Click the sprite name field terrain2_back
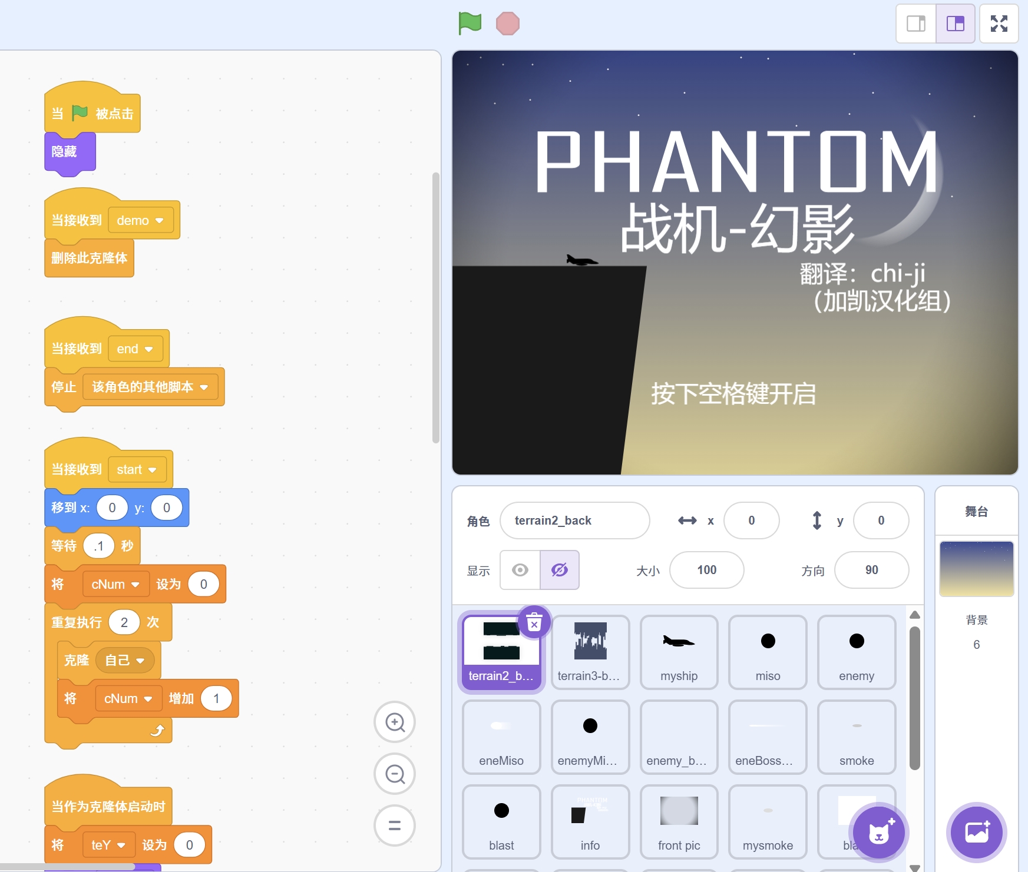 click(x=574, y=520)
